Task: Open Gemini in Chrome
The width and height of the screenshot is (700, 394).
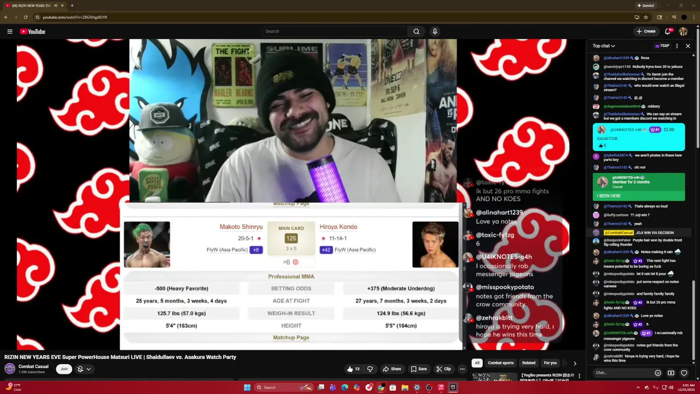Action: [x=646, y=5]
